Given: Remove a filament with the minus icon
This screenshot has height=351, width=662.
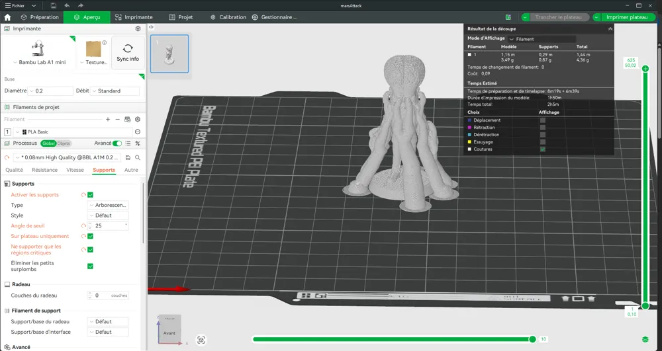Looking at the screenshot, I should point(117,119).
